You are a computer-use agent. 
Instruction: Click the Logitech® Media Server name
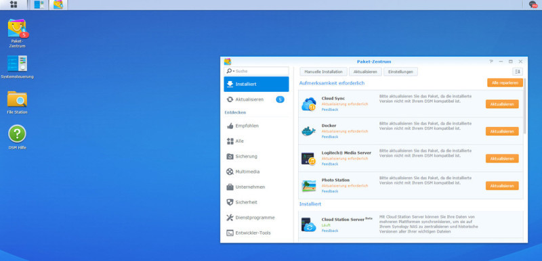click(x=346, y=153)
